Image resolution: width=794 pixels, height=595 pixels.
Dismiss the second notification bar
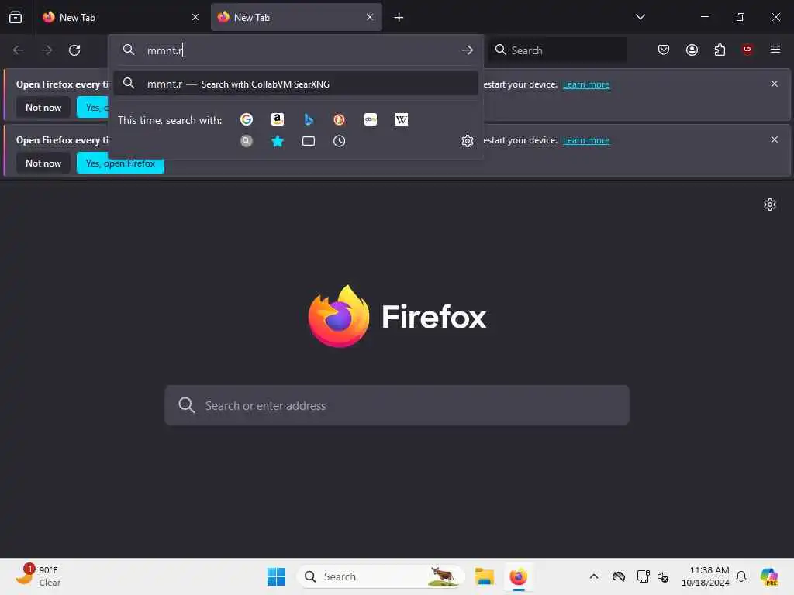pos(775,139)
